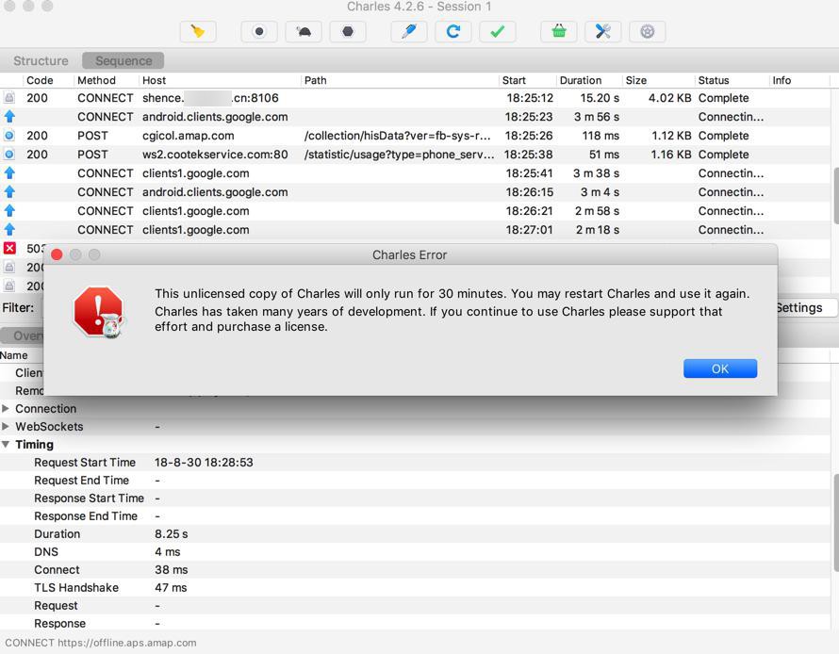
Task: Select ws2.cootekservice.com:80 host cell
Action: point(215,155)
